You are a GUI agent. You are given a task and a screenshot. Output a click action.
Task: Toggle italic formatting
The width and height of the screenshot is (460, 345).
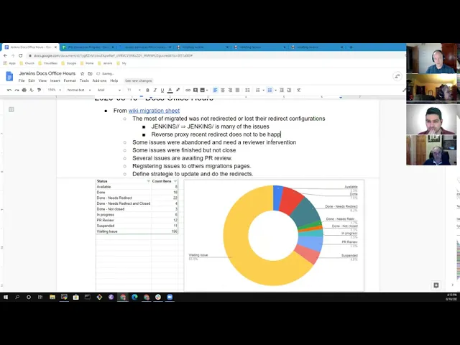(x=155, y=90)
